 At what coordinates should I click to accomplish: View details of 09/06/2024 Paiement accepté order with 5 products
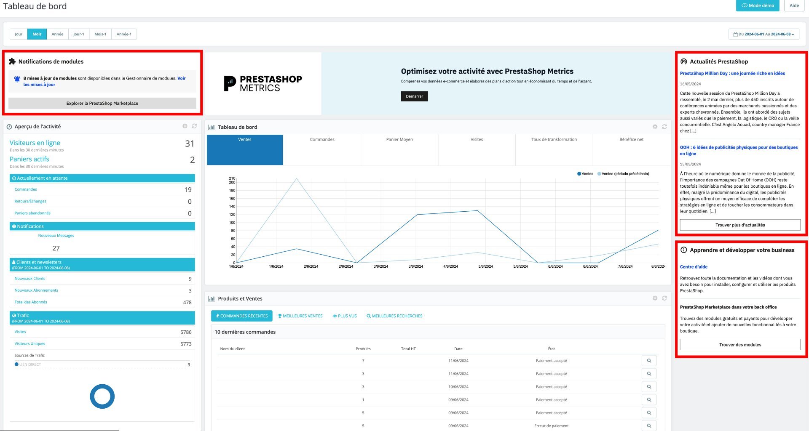(649, 413)
